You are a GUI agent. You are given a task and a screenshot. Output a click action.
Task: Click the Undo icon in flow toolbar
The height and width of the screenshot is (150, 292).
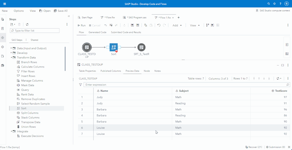point(159,25)
